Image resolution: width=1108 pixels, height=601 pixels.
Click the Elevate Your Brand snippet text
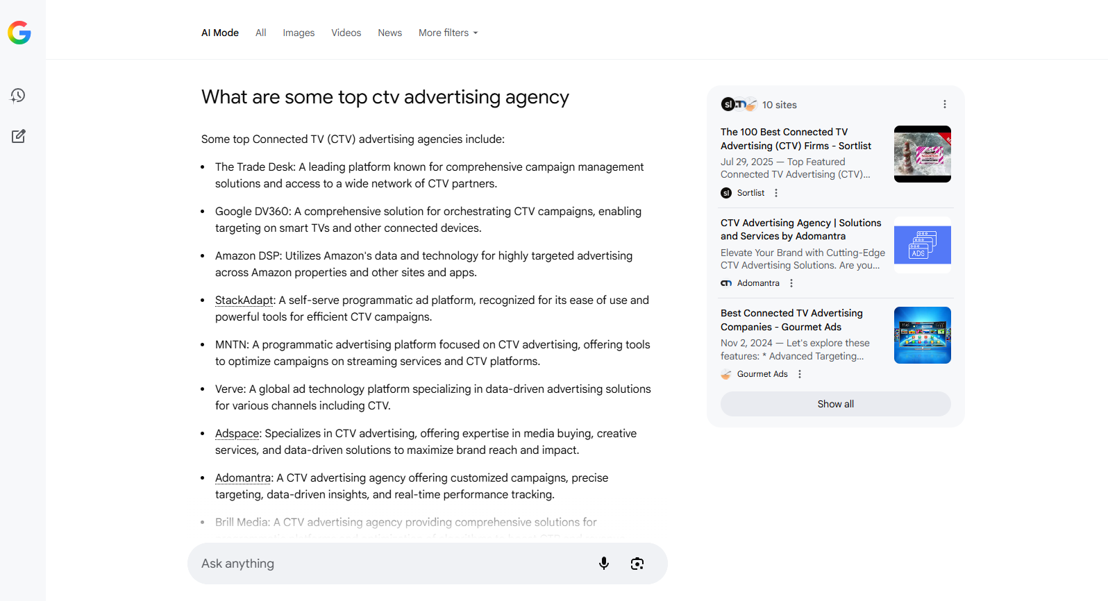click(x=803, y=259)
